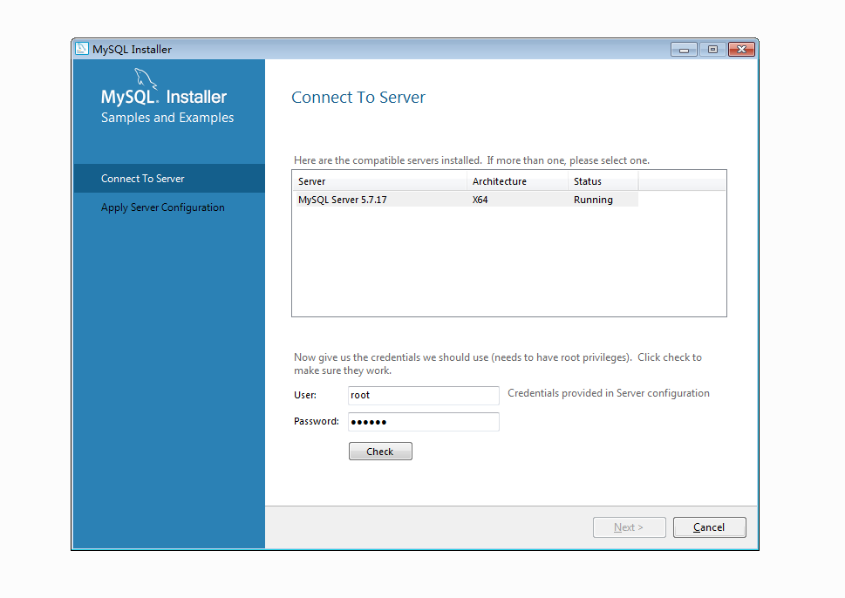The width and height of the screenshot is (845, 598).
Task: Click the 'Password:' label
Action: click(317, 421)
